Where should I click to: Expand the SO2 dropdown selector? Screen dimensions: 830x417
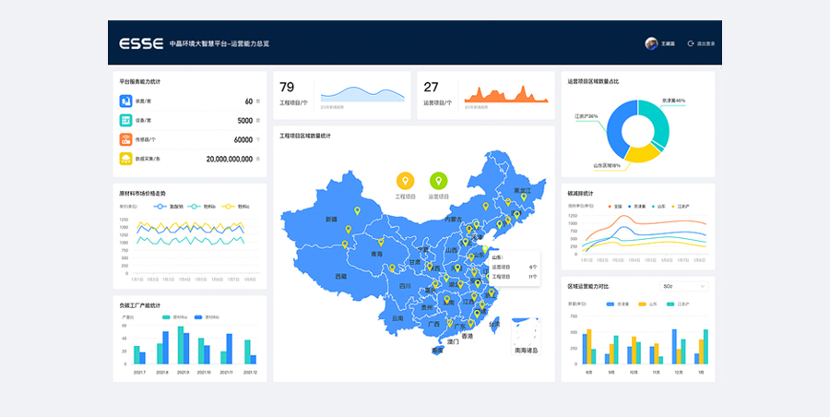click(684, 286)
